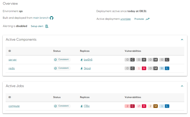Screen dimensions: 190x117
Task: Click the GitHub icon next to main branch
Action: (52, 18)
